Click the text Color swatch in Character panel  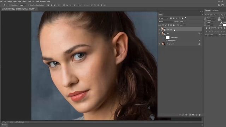pyautogui.click(x=224, y=25)
